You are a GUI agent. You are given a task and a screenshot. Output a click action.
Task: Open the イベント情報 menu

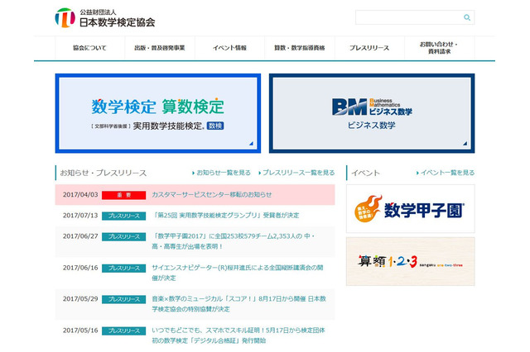pyautogui.click(x=229, y=48)
